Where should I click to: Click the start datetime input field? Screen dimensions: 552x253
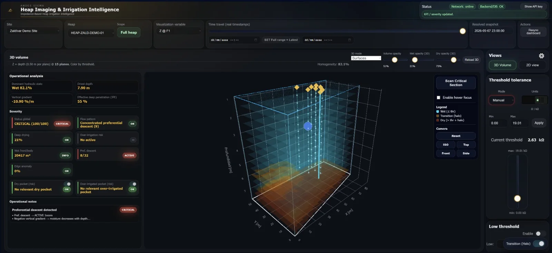(234, 40)
